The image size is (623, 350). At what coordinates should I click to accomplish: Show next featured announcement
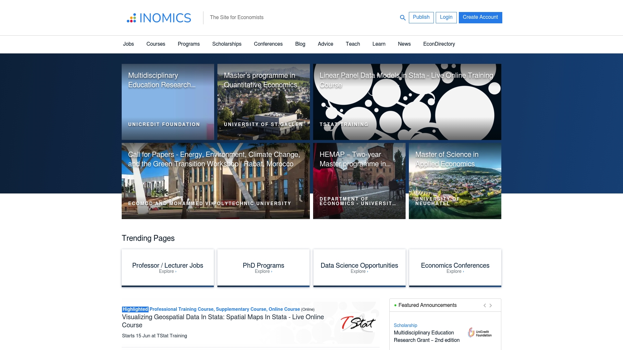(491, 305)
